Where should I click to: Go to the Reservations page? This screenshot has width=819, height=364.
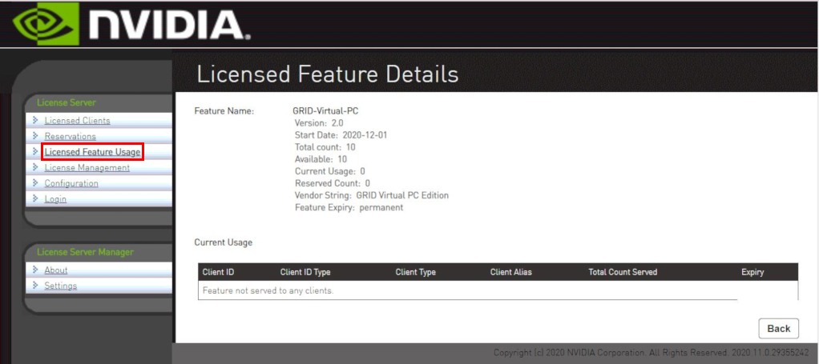pos(70,137)
